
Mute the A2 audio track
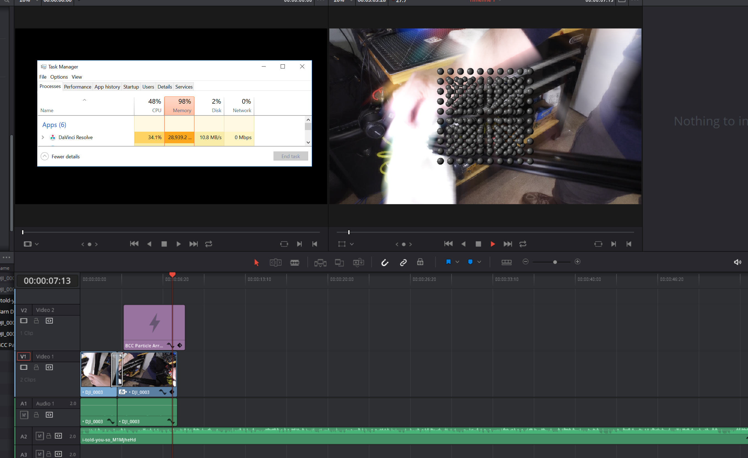40,436
